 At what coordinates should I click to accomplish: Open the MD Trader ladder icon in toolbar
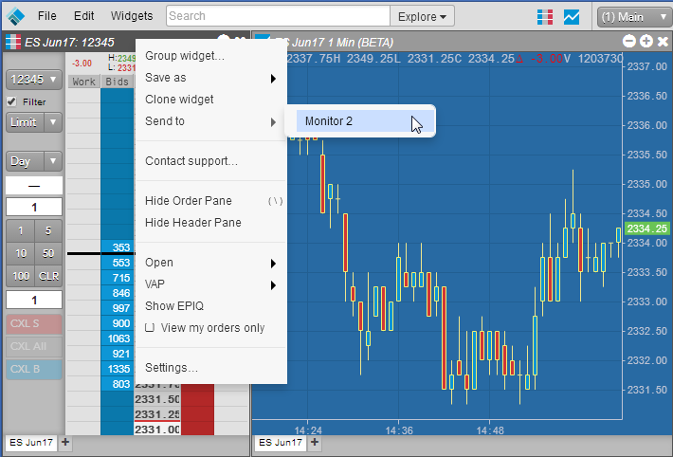pos(545,17)
